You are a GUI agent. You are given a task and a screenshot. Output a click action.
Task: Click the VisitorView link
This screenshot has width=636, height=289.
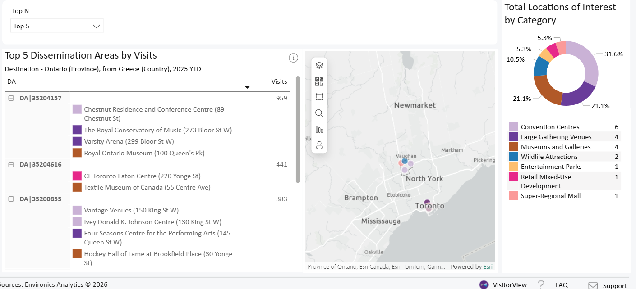tap(510, 285)
